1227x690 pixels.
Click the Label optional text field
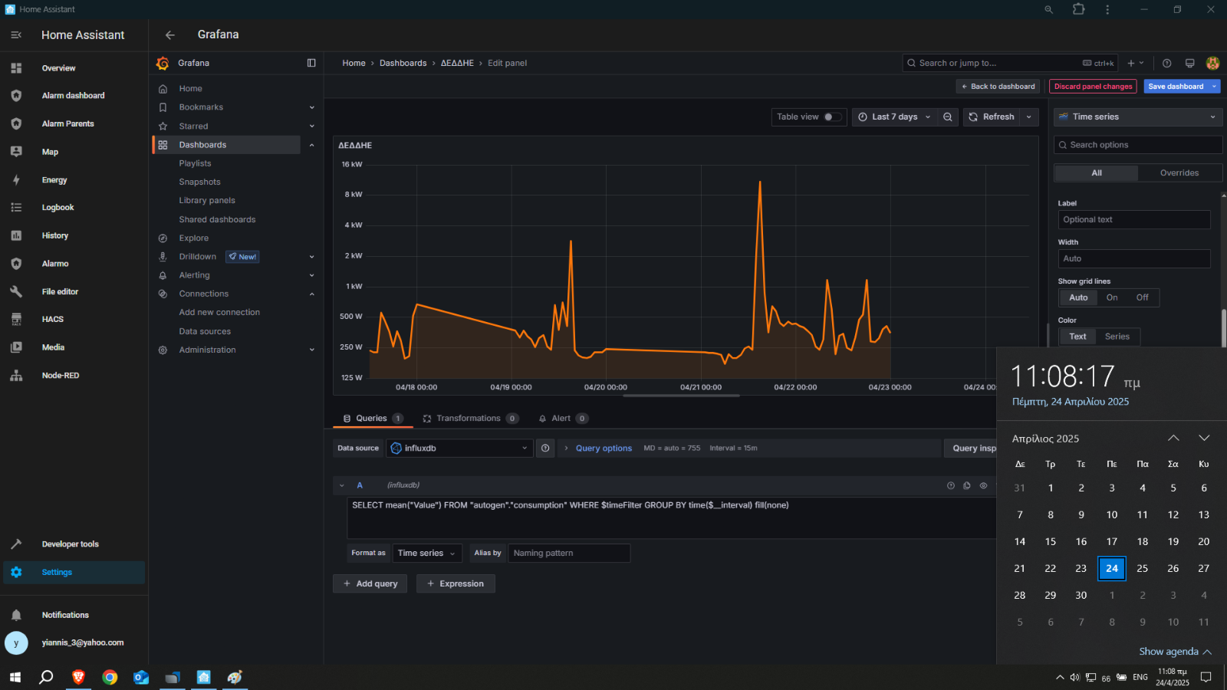click(x=1134, y=220)
